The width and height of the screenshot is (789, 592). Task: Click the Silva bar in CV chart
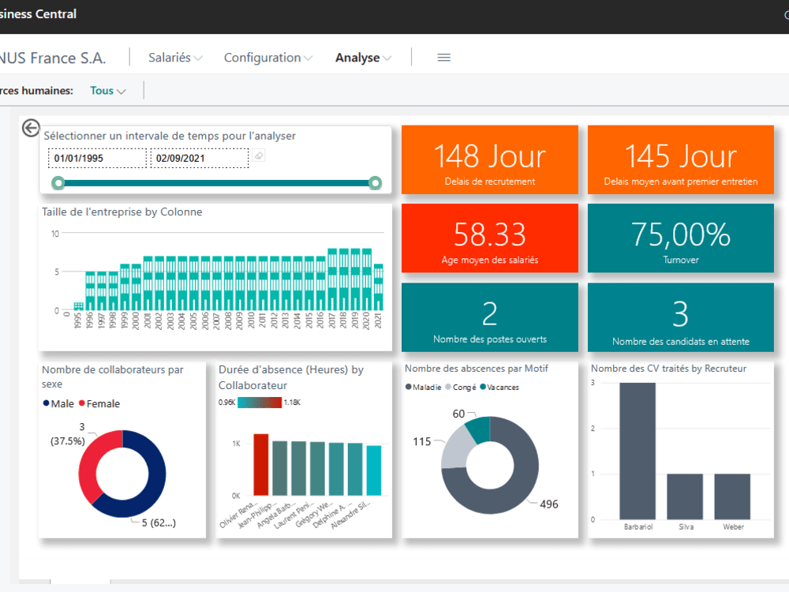(685, 496)
